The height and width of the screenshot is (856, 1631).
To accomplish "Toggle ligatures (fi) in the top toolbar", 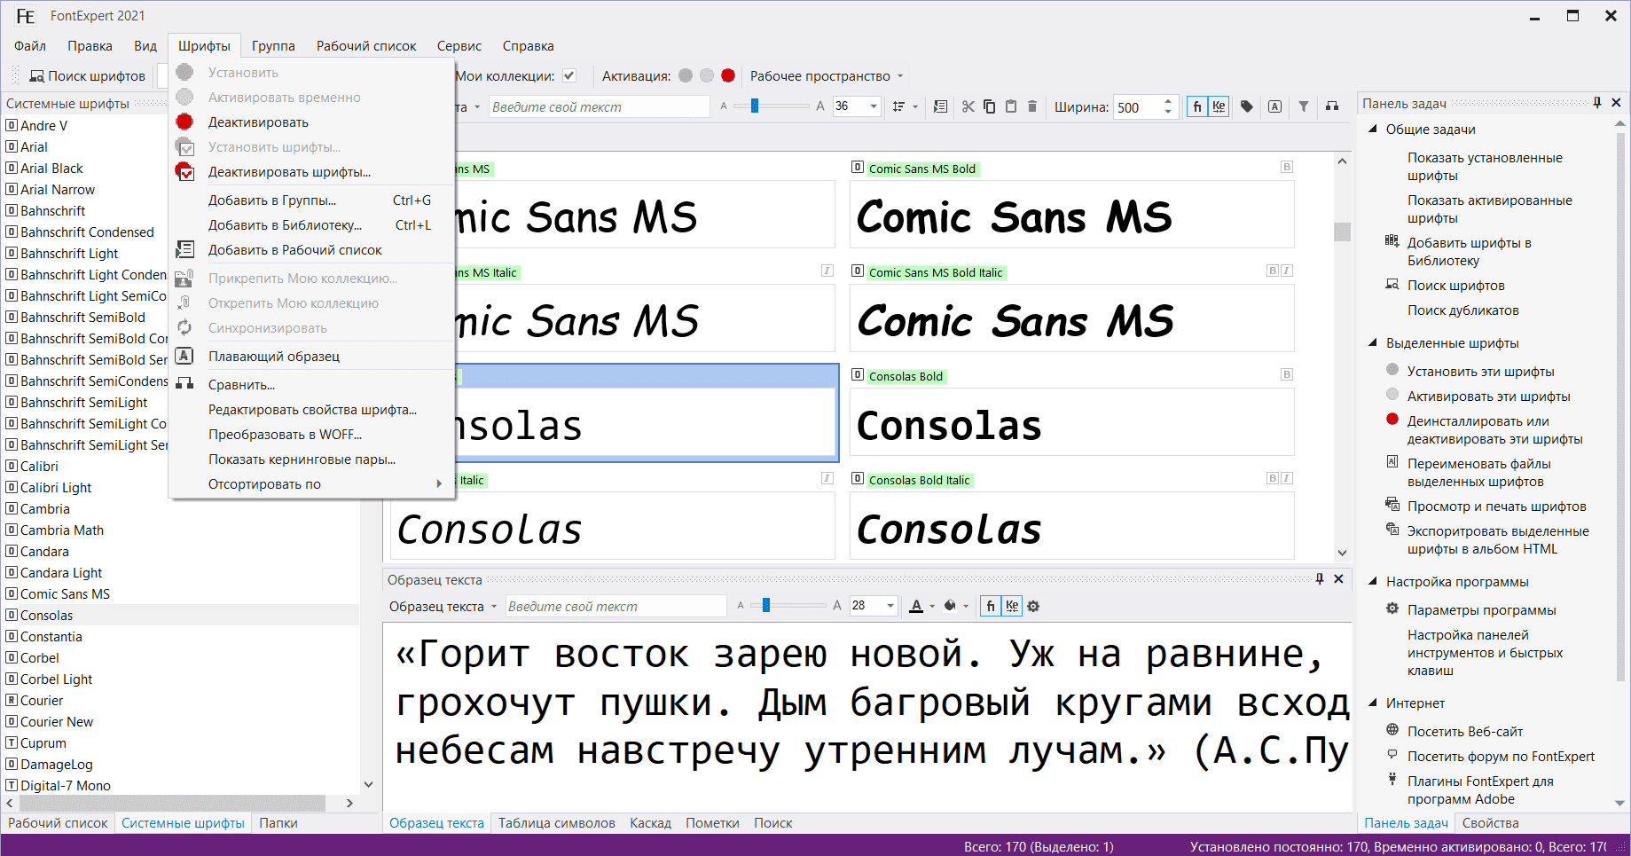I will point(1197,106).
